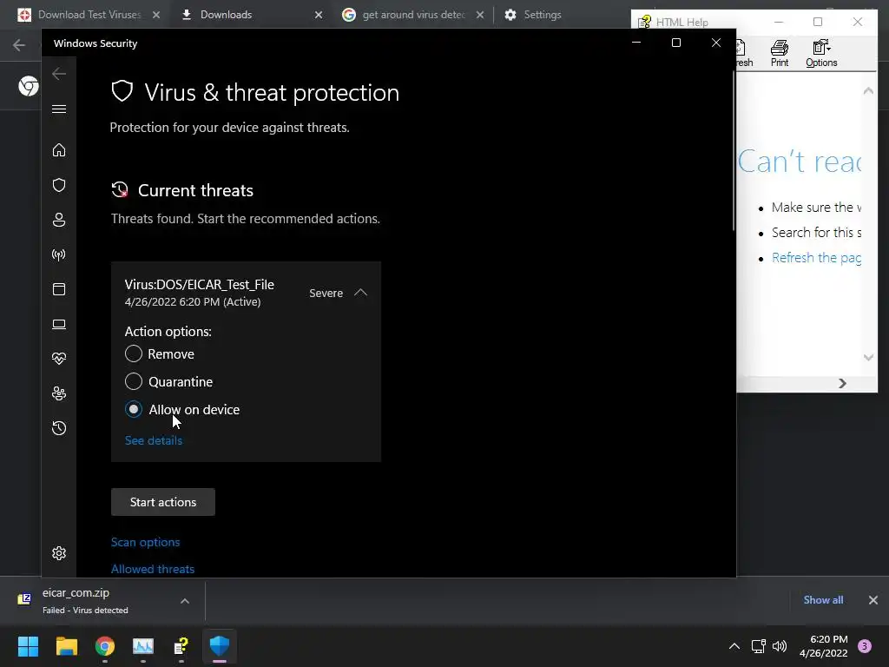
Task: Open Options in HTML Help toolbar
Action: coord(821,54)
